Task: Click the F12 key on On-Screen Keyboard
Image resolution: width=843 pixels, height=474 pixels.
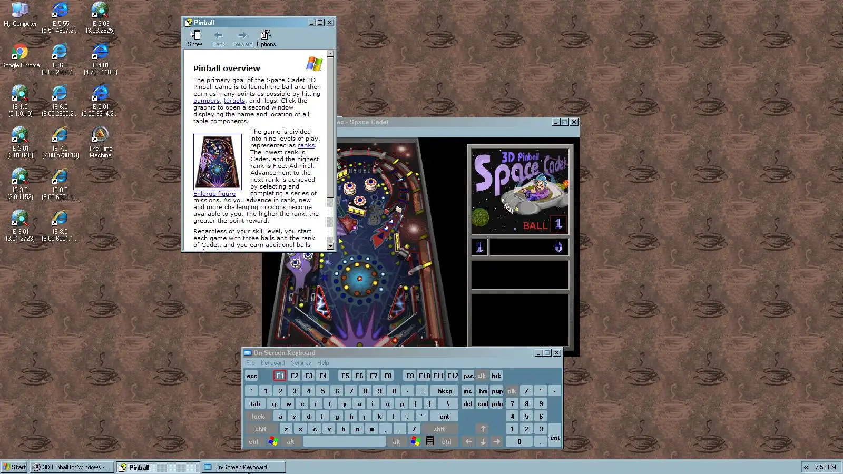Action: [453, 376]
